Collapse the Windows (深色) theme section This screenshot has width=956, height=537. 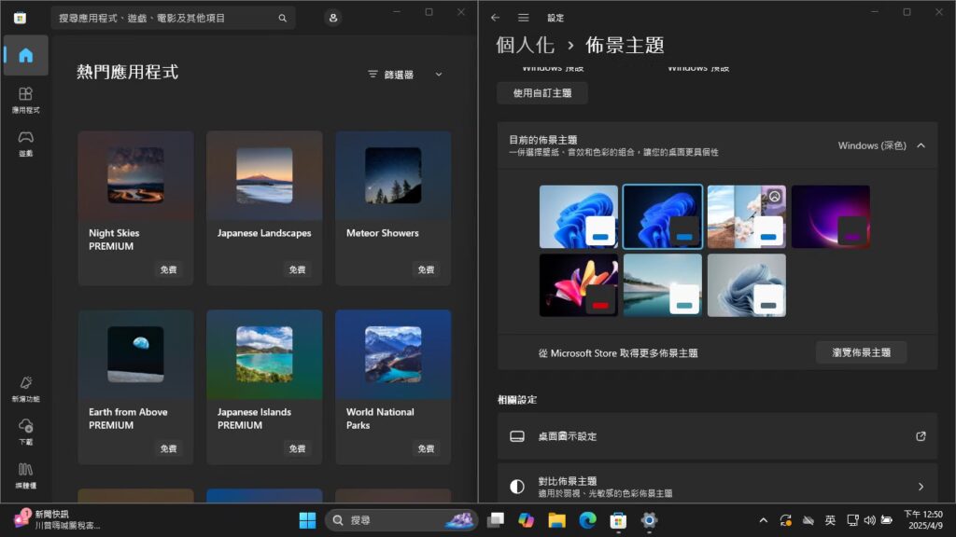921,145
